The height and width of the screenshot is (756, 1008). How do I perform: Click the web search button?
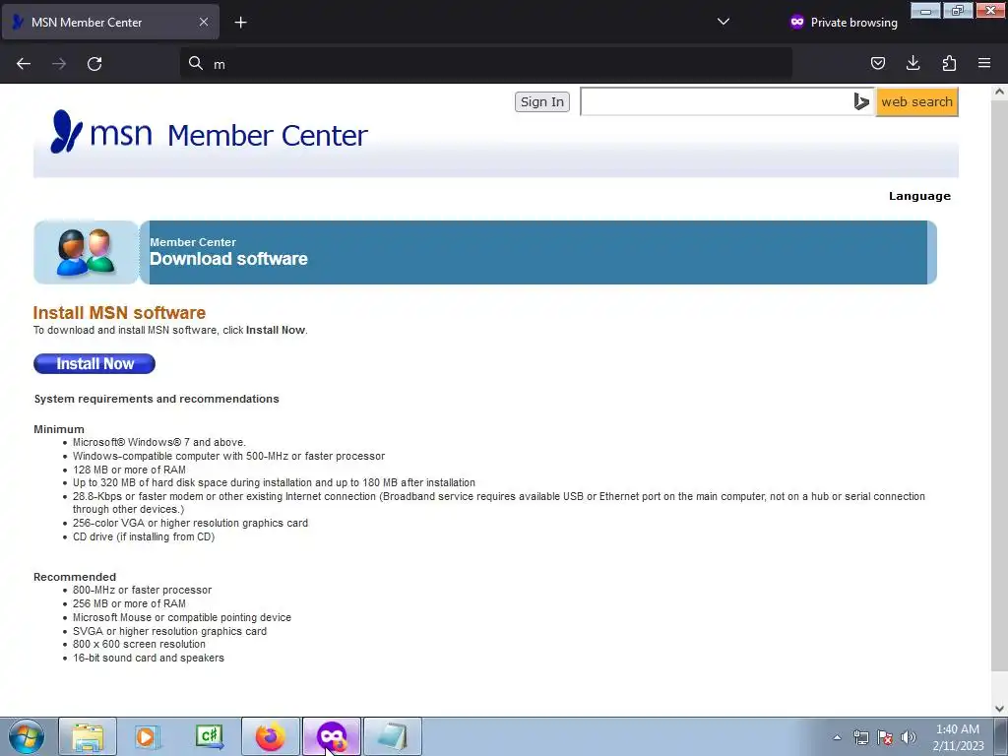pyautogui.click(x=916, y=101)
